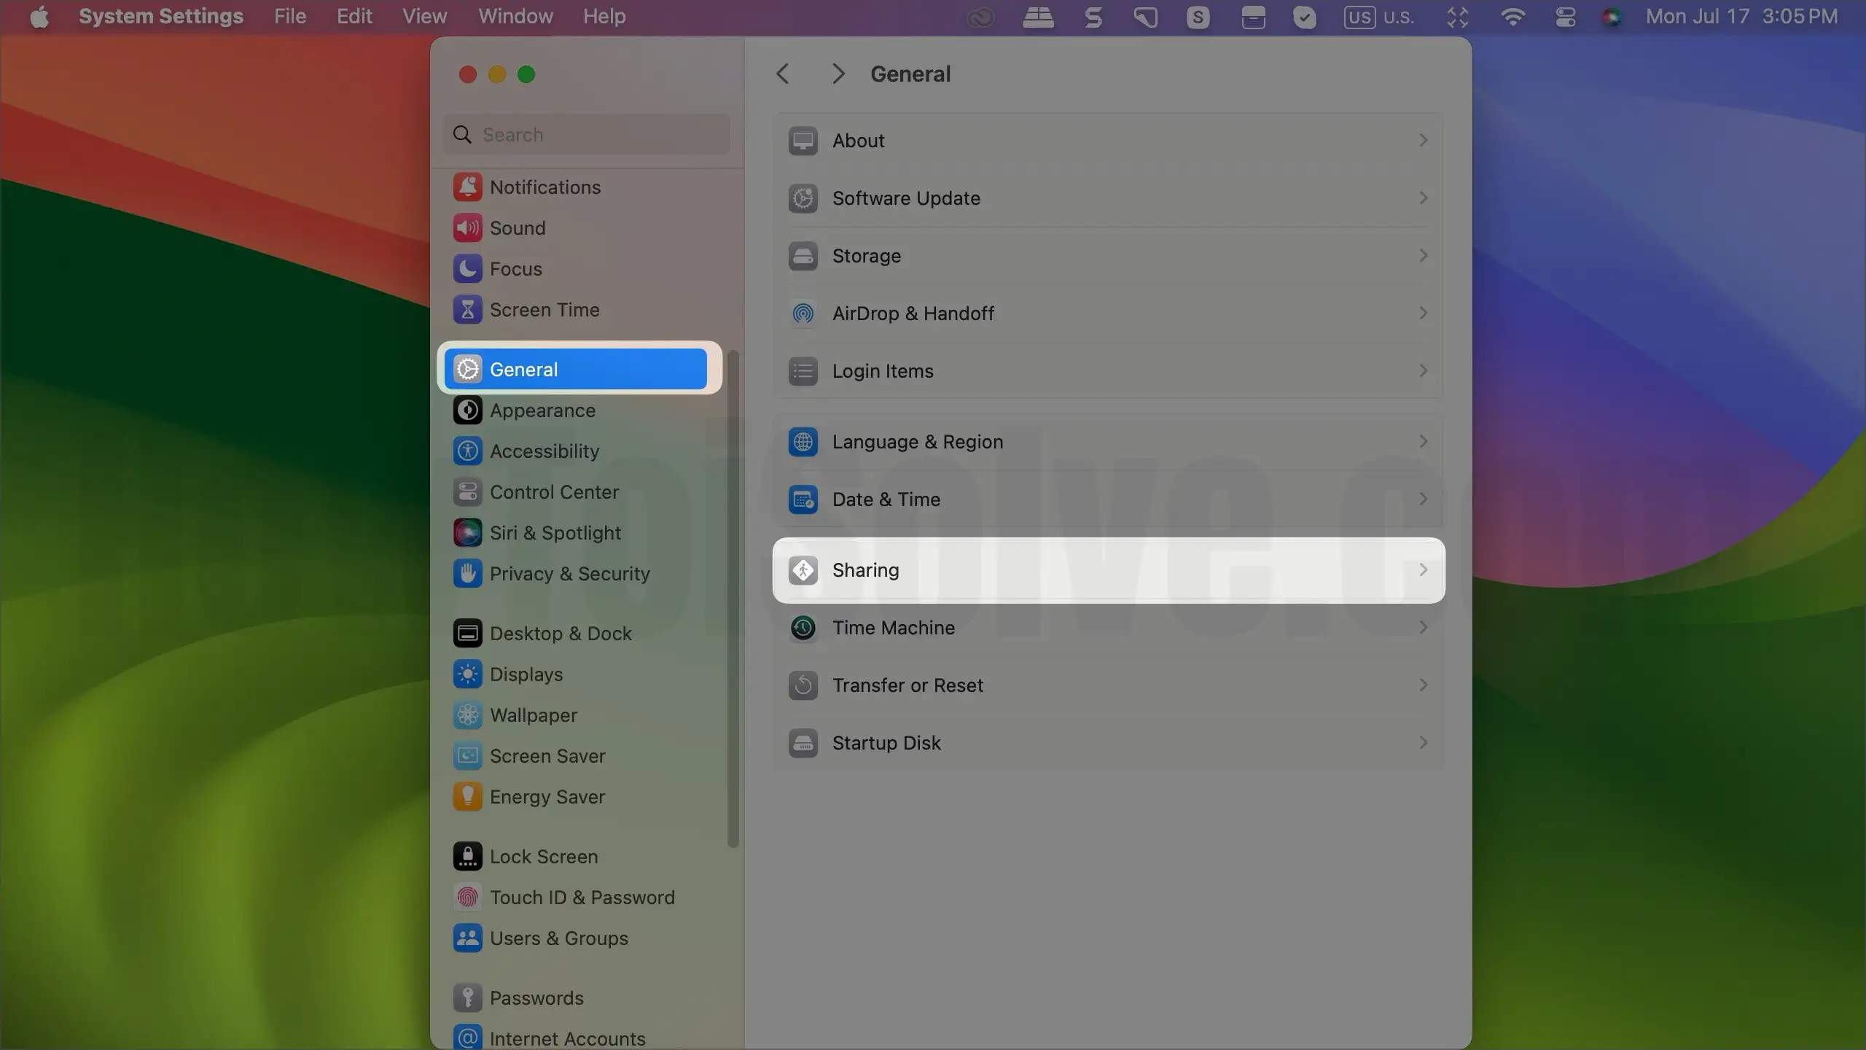Select the Accessibility icon
The height and width of the screenshot is (1050, 1866).
pyautogui.click(x=467, y=451)
